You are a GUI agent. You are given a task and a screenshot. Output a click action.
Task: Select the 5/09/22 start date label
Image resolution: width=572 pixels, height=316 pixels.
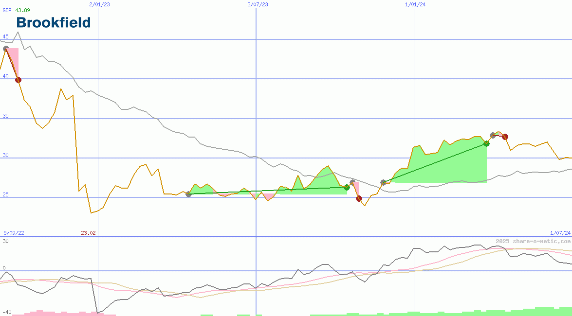pos(14,233)
